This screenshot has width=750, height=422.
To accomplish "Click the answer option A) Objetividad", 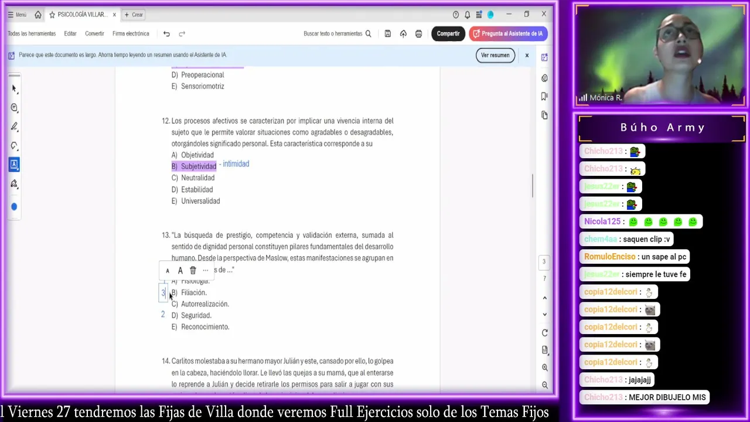I will point(192,155).
